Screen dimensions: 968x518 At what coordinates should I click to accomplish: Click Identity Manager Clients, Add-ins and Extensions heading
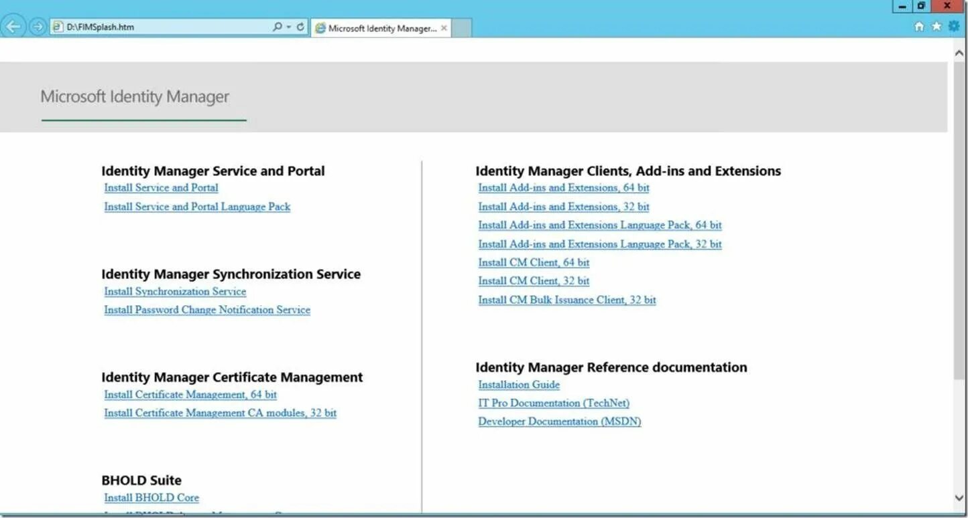pos(628,171)
